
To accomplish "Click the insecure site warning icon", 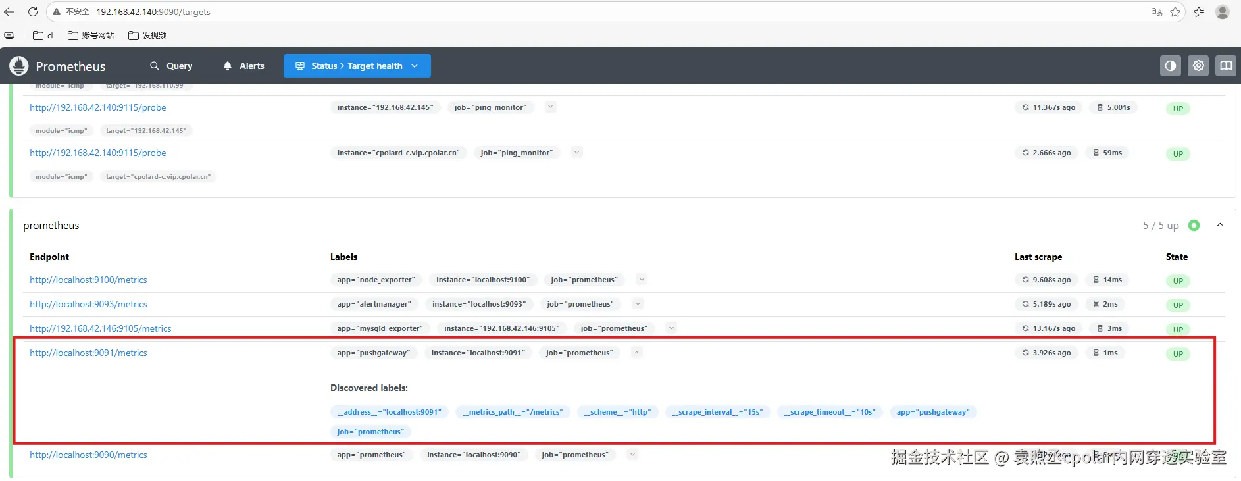I will tap(57, 12).
